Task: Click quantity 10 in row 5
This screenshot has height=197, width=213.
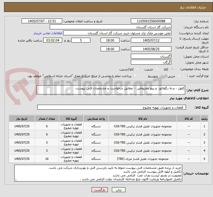Action: (x=47, y=159)
